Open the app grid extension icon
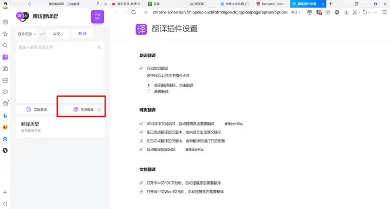This screenshot has height=209, width=390. click(319, 12)
